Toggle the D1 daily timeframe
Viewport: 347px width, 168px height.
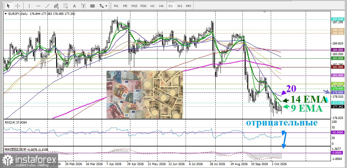[170, 6]
